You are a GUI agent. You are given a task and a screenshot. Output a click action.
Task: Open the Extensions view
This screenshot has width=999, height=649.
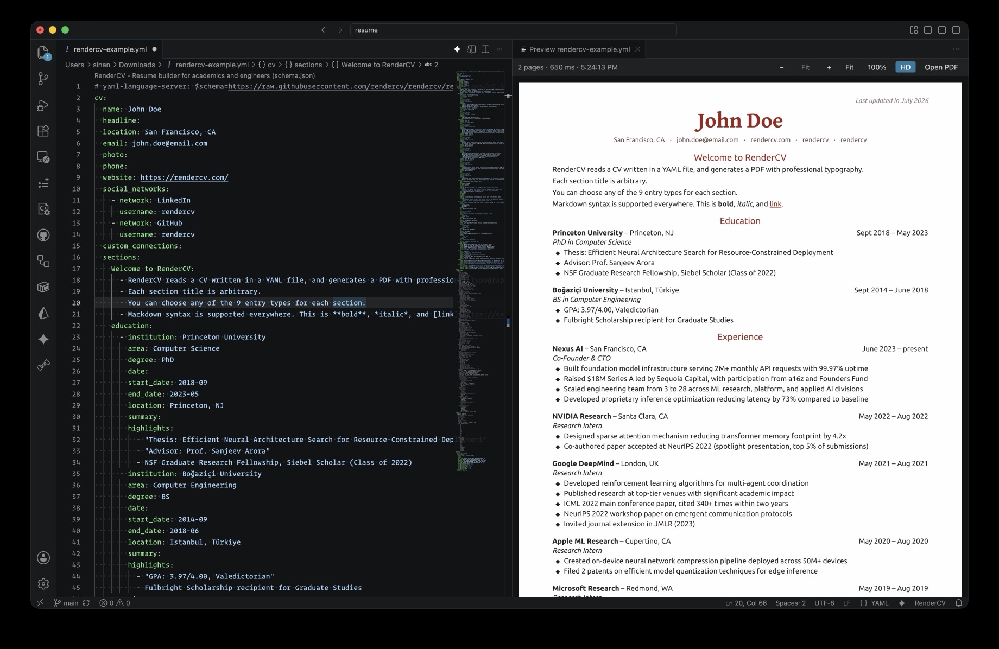tap(43, 131)
